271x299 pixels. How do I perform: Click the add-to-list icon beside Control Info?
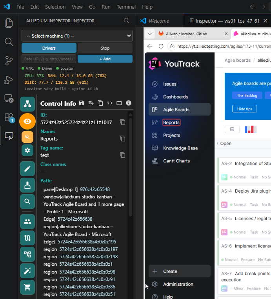pyautogui.click(x=91, y=103)
